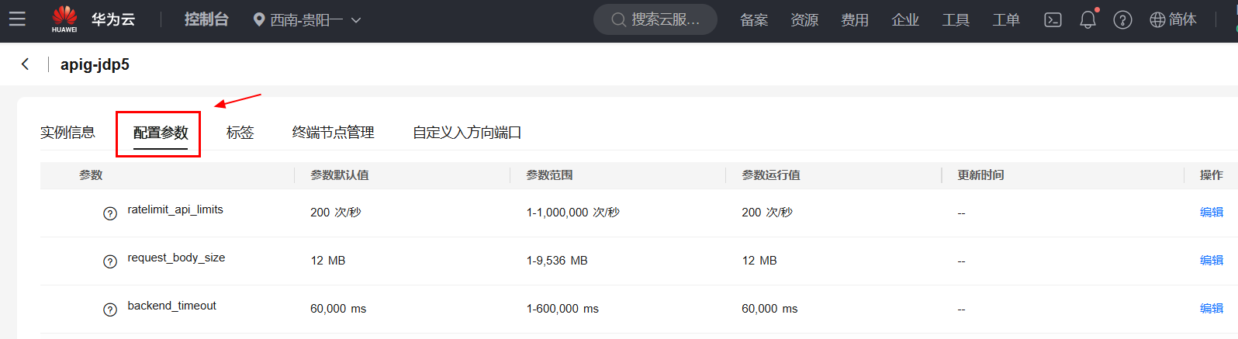Open the help question mark icon
The width and height of the screenshot is (1238, 339).
(x=1122, y=20)
